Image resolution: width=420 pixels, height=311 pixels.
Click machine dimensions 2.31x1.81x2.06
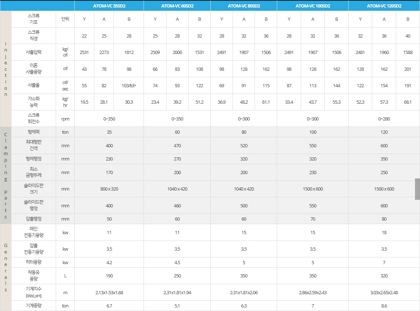point(244,293)
